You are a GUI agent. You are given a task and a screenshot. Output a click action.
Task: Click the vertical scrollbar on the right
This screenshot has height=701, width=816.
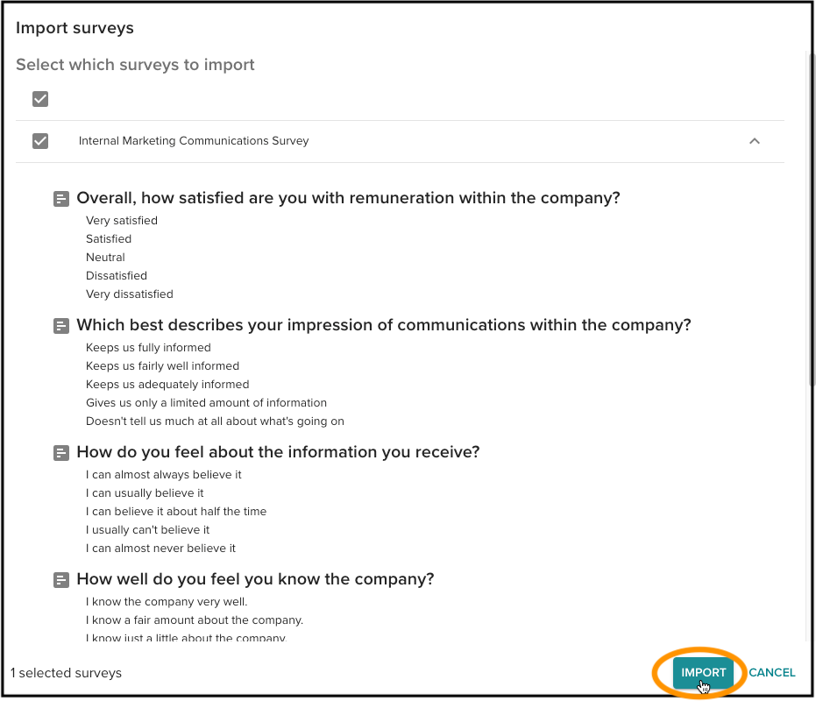point(812,218)
